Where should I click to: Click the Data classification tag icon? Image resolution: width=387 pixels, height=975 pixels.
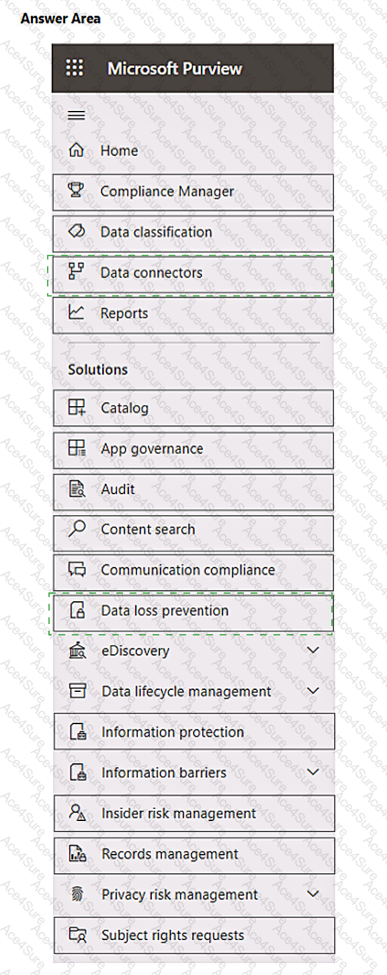[x=77, y=231]
